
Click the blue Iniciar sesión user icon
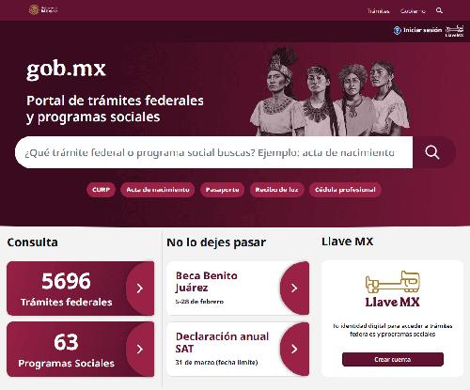(x=397, y=30)
